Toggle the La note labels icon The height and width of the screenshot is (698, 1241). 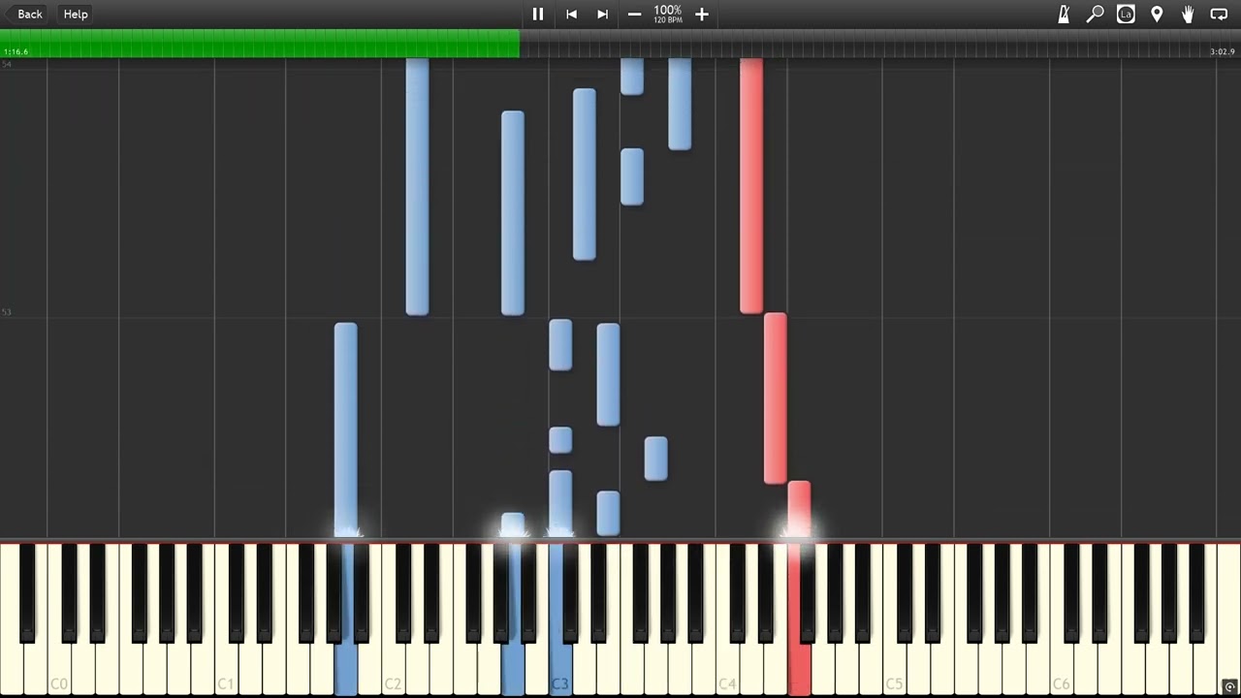point(1126,14)
